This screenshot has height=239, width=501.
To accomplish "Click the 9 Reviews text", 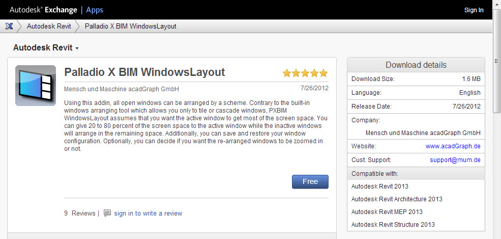I will (79, 213).
